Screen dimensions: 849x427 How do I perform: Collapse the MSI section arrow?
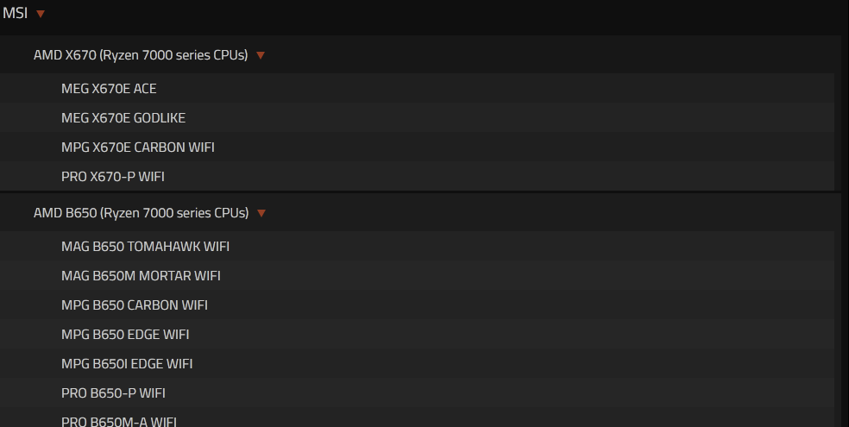pos(40,14)
